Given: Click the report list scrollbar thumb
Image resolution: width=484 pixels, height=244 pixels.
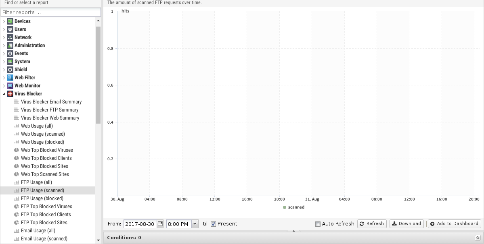Looking at the screenshot, I should pyautogui.click(x=98, y=75).
